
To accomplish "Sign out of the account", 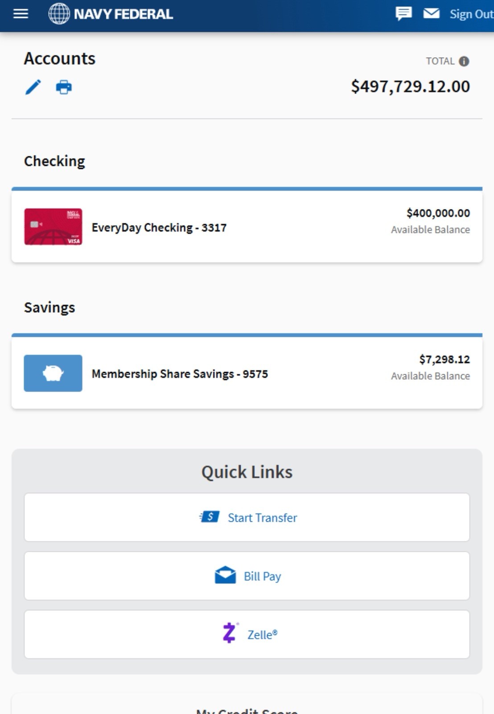I will [471, 14].
